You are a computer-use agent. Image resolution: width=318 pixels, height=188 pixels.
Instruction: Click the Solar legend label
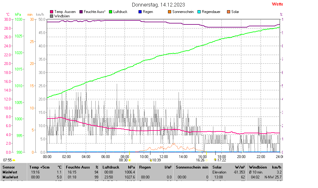click(x=235, y=12)
